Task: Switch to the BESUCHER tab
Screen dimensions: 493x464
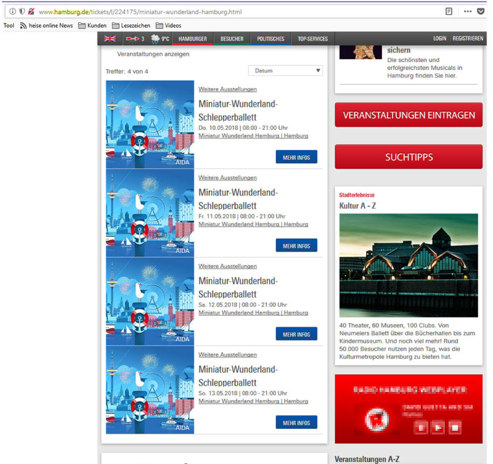Action: point(232,39)
